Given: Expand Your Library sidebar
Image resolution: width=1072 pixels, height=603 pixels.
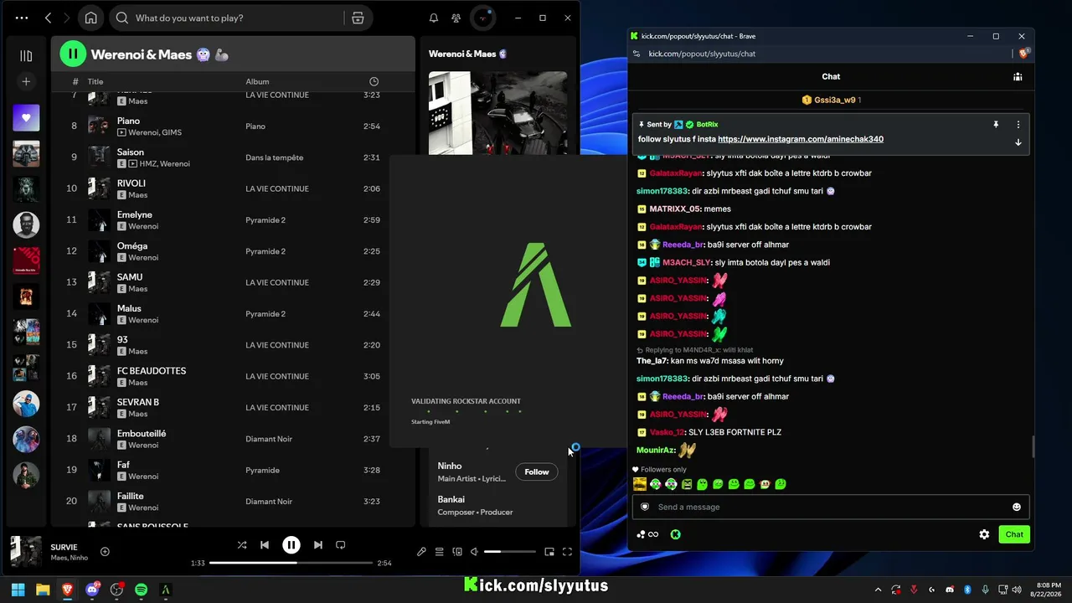Looking at the screenshot, I should click(26, 56).
